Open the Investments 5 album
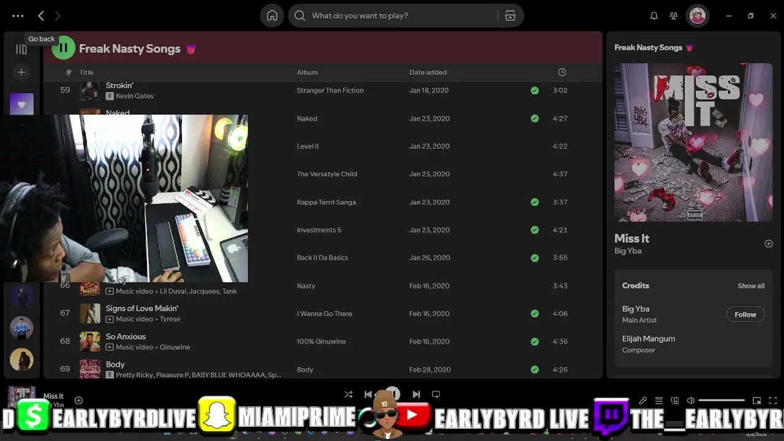 [x=319, y=230]
